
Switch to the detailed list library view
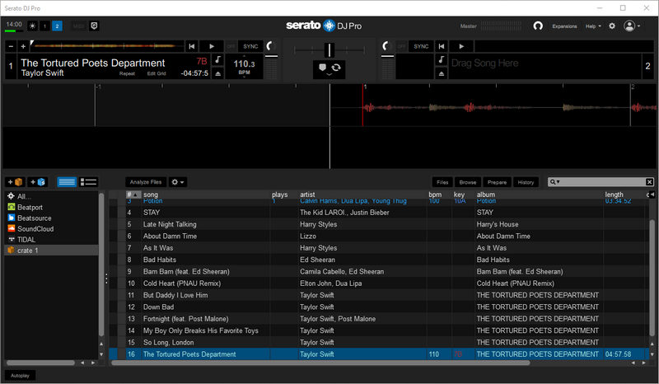coord(90,181)
